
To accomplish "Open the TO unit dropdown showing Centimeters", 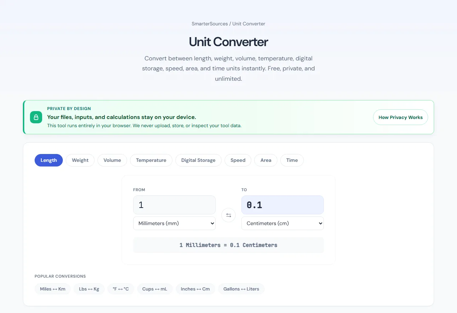I will click(x=282, y=223).
